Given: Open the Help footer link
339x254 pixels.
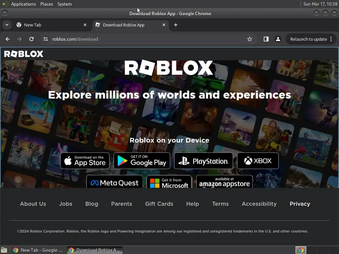Looking at the screenshot, I should pyautogui.click(x=192, y=204).
